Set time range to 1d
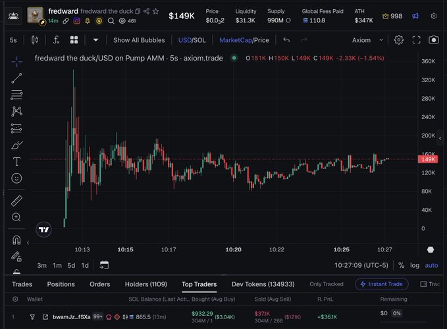Image resolution: width=447 pixels, height=329 pixels. (85, 265)
